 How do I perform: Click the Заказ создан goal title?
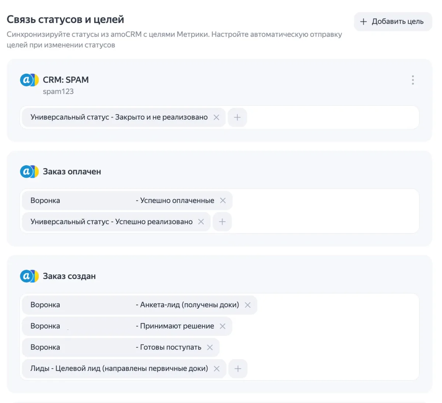pos(69,276)
